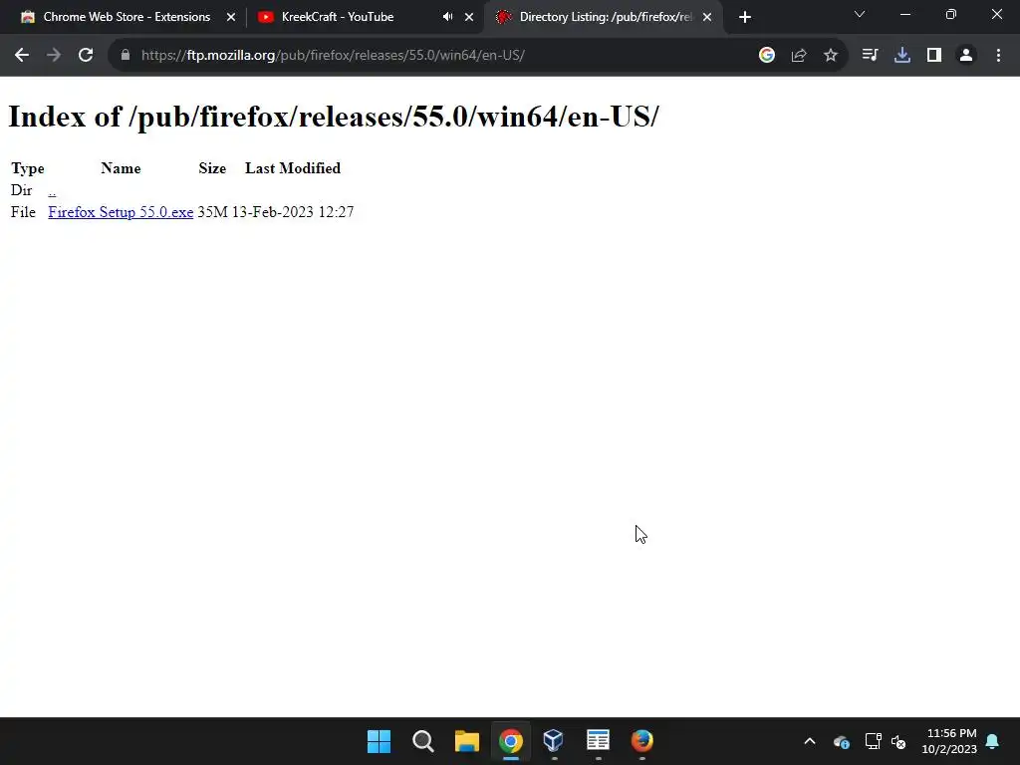The width and height of the screenshot is (1020, 765).
Task: Go to the parent directory link
Action: point(52,190)
